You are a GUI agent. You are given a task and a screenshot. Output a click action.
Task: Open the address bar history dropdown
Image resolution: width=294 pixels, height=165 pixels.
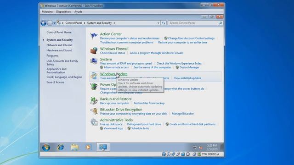158,23
